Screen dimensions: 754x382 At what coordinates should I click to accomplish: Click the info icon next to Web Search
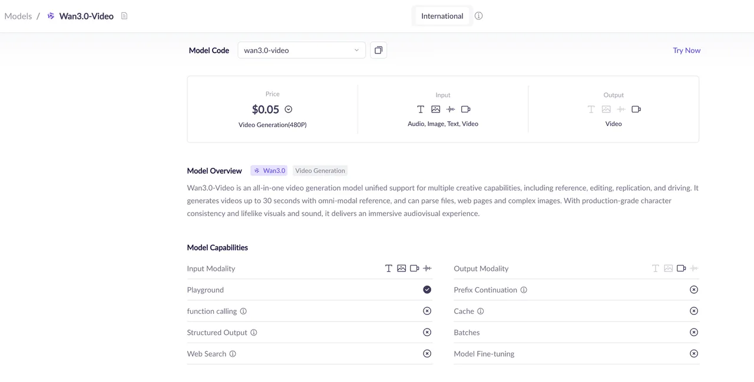tap(233, 354)
